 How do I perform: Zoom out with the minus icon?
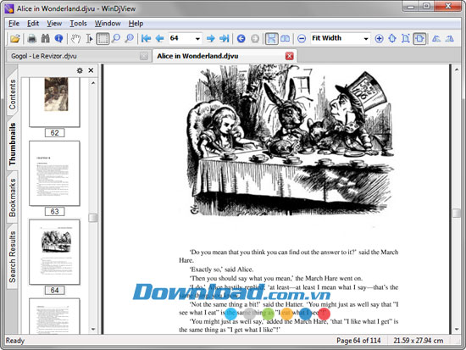click(x=302, y=38)
